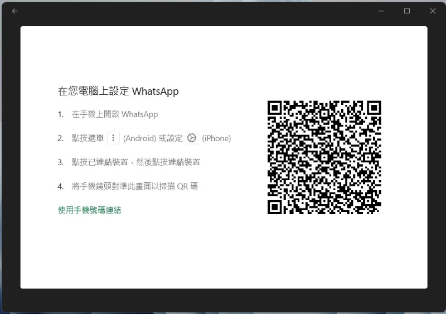Click the (Android) label in step 2
Image resolution: width=446 pixels, height=314 pixels.
(140, 138)
